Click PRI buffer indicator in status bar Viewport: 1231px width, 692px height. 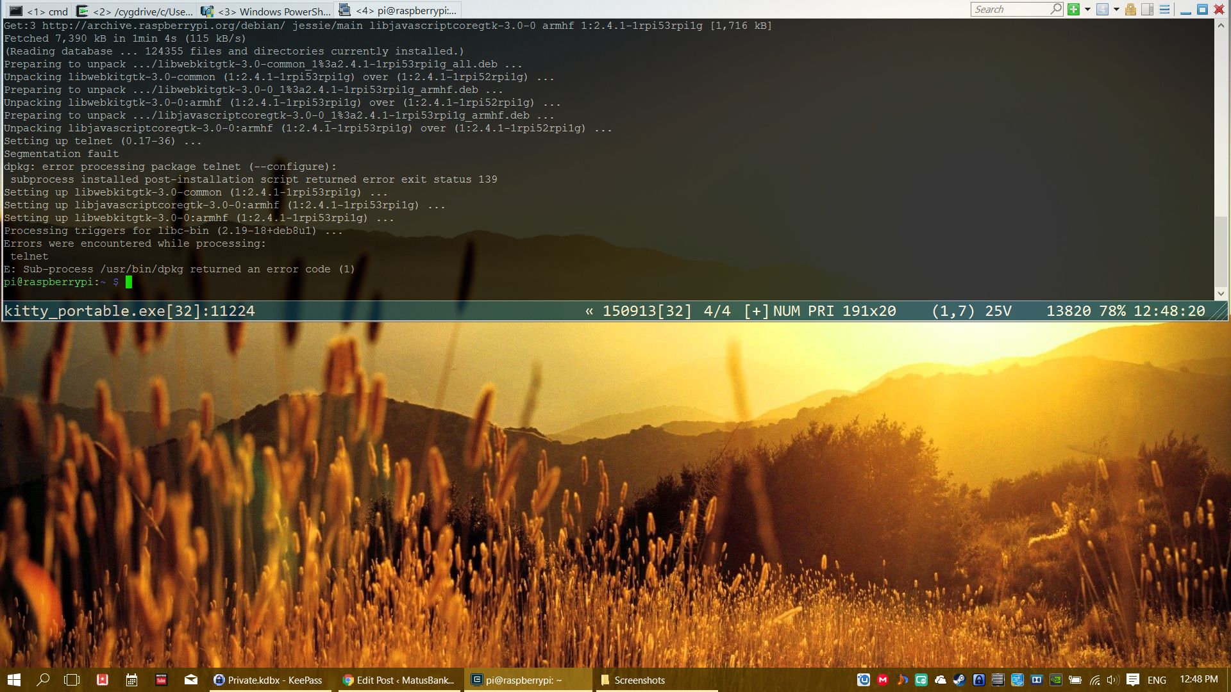tap(821, 311)
